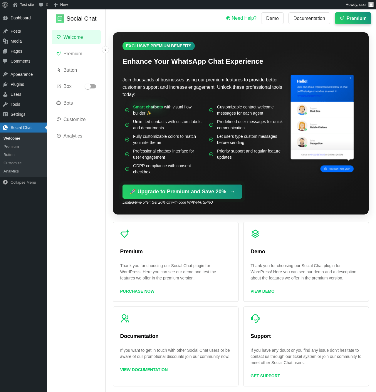
Task: Go to the Dashboard menu item
Action: 23,18
